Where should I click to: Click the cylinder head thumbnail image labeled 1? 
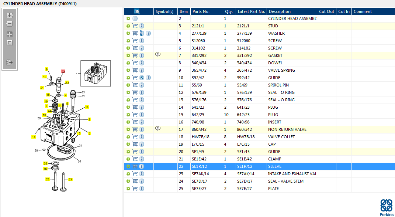point(95,71)
